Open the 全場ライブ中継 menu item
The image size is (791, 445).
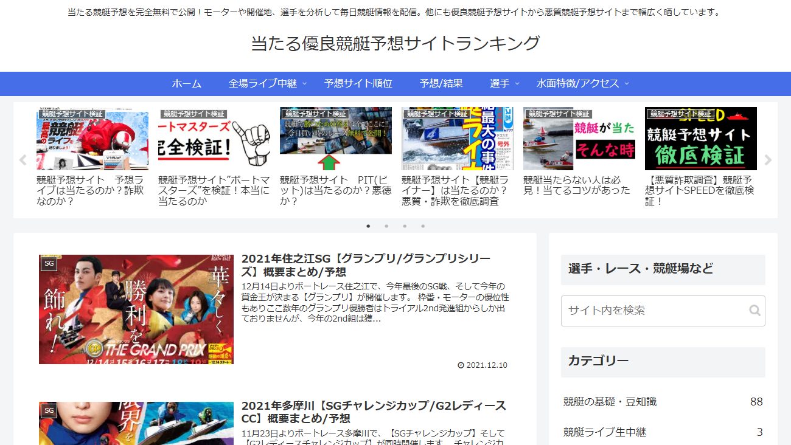click(263, 83)
